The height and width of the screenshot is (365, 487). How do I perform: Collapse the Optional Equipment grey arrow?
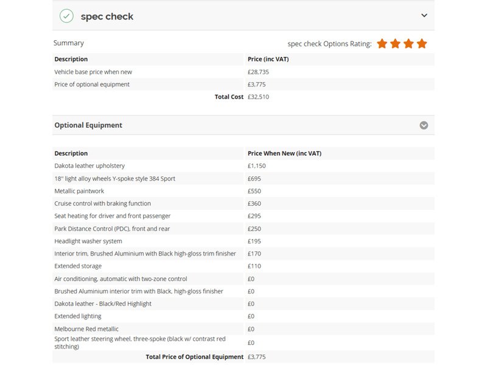pyautogui.click(x=424, y=125)
